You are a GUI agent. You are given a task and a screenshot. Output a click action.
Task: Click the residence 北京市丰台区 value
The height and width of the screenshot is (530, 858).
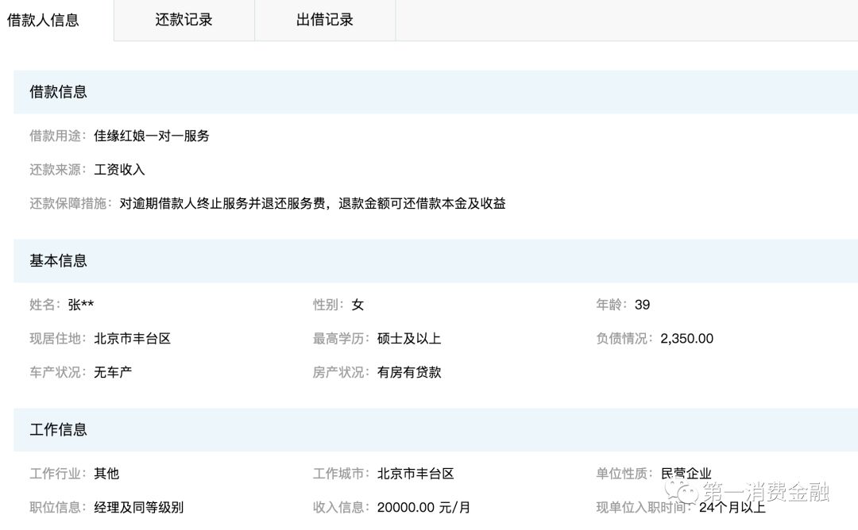tap(129, 338)
